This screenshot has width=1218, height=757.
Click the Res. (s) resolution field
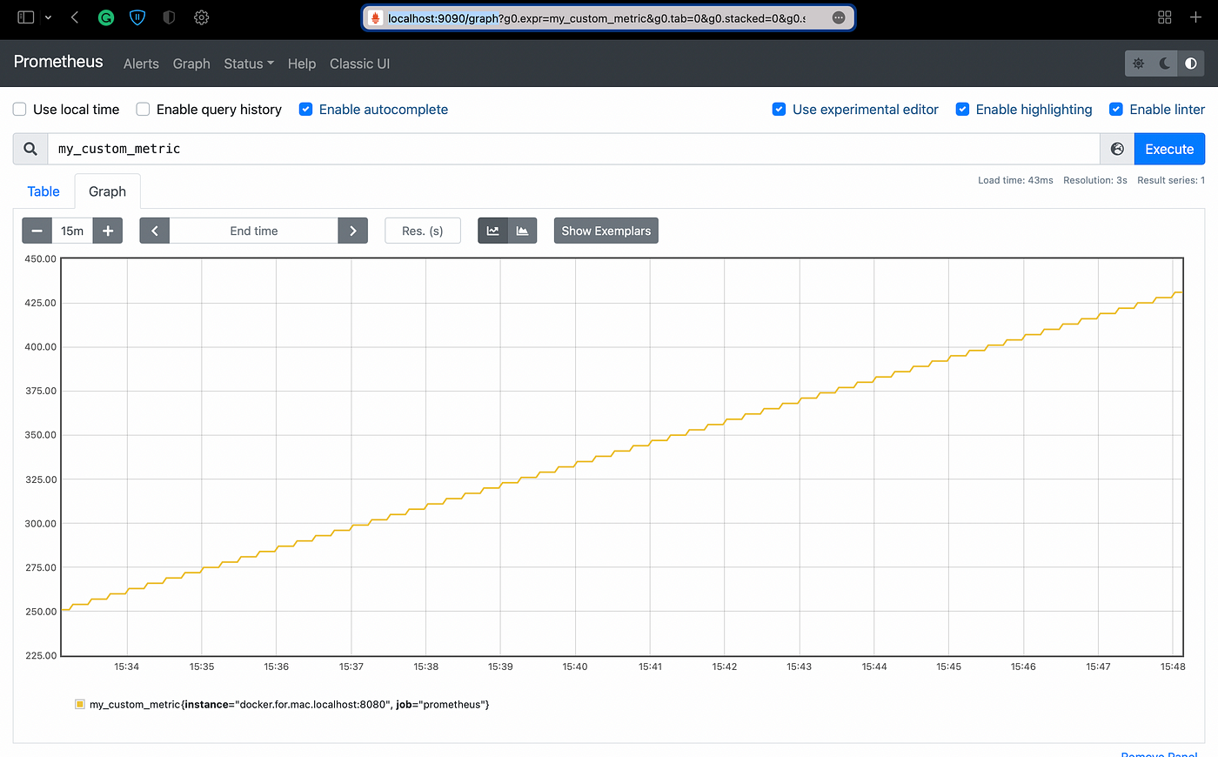[423, 231]
